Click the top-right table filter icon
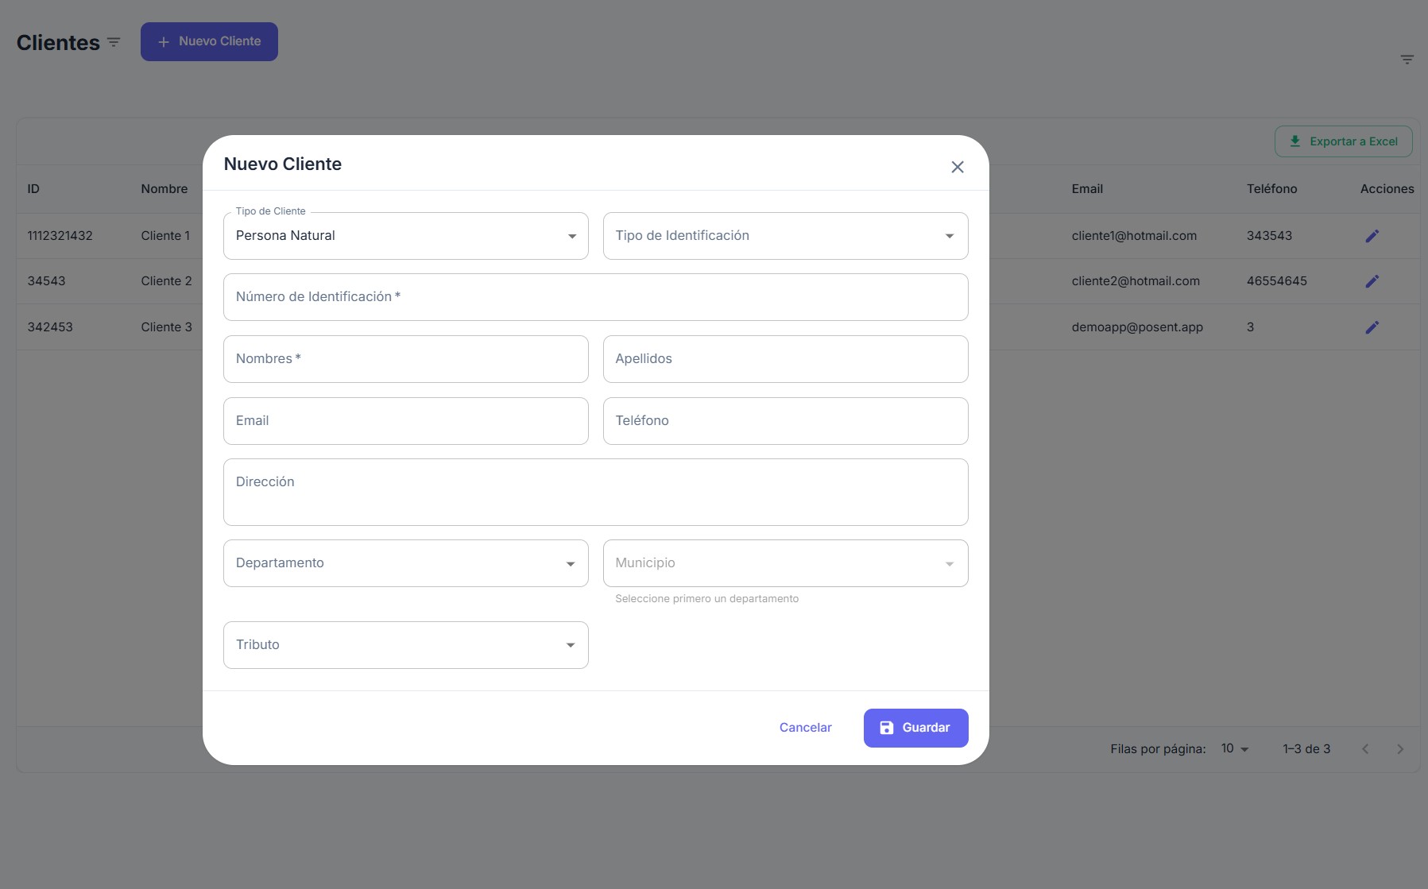Viewport: 1428px width, 889px height. tap(1407, 60)
